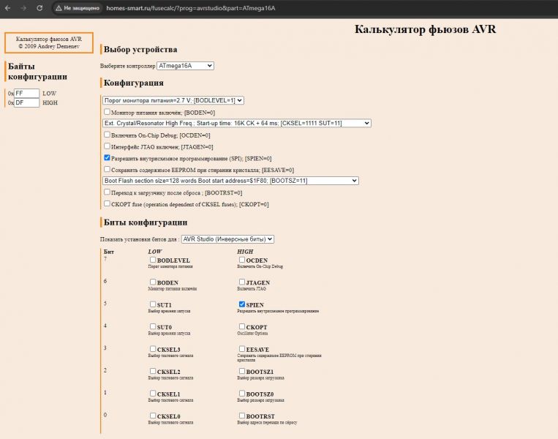Check the OCDEN high byte checkbox
Viewport: 558px width, 439px height.
(242, 260)
